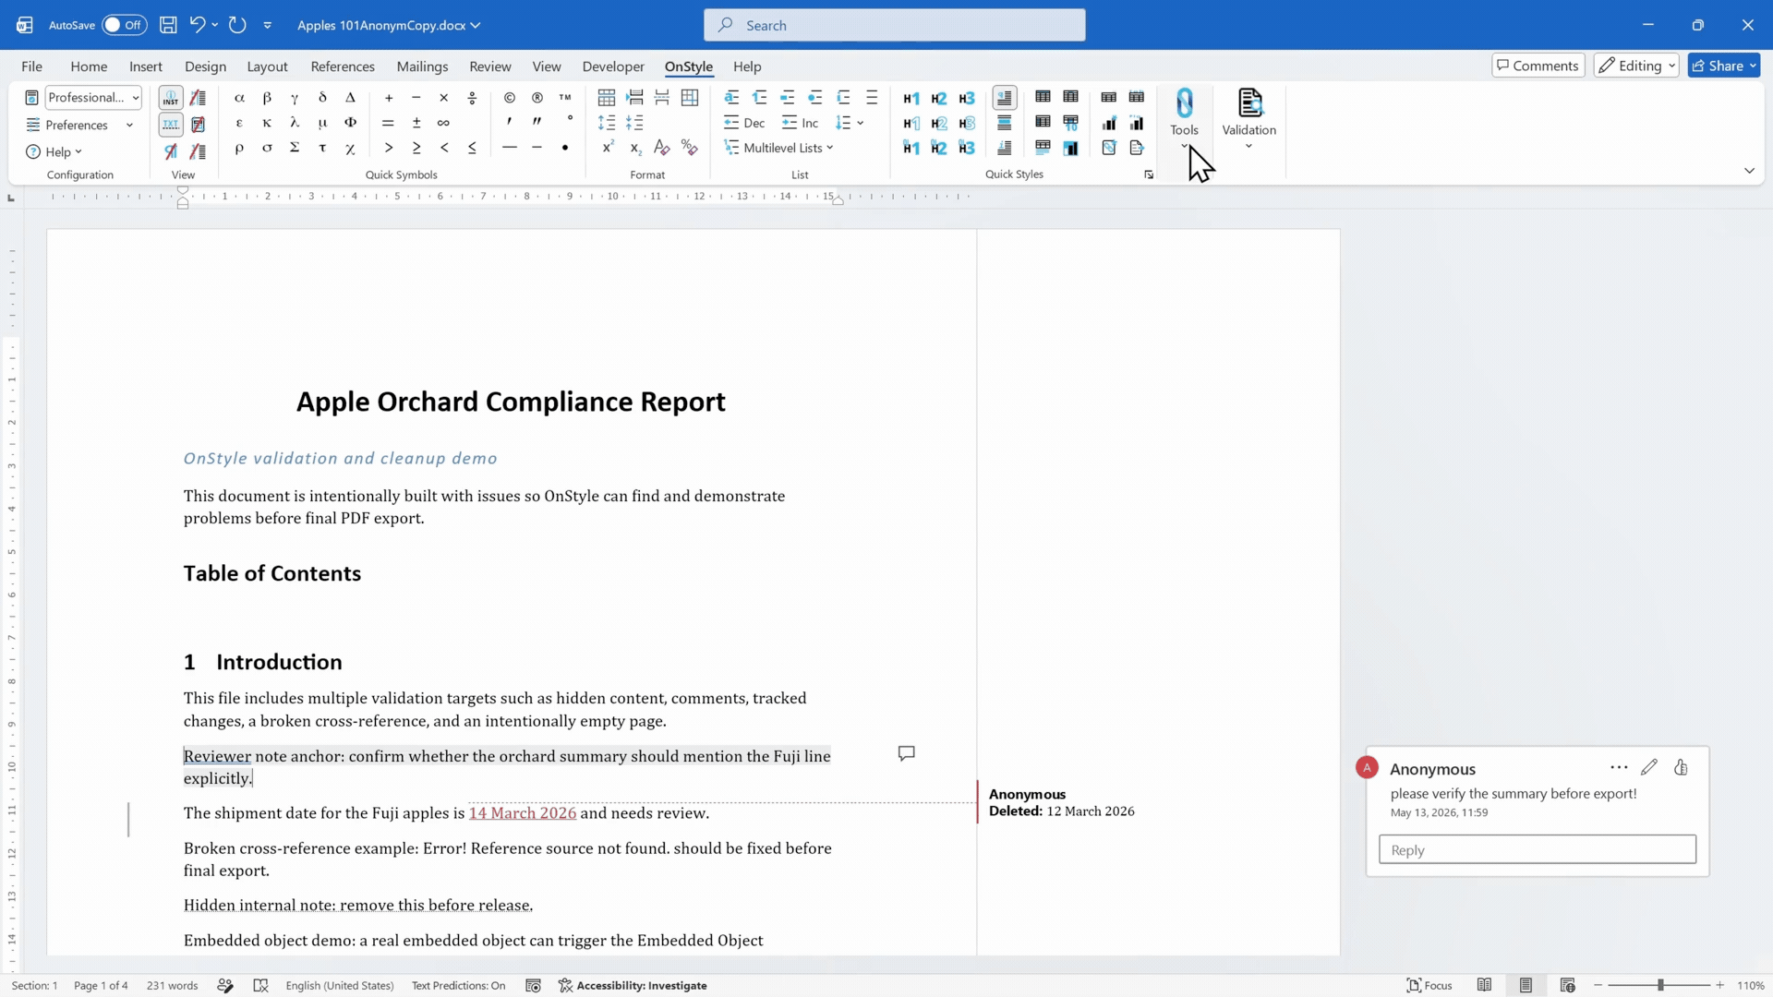
Task: Switch to Web Layout view
Action: [1567, 985]
